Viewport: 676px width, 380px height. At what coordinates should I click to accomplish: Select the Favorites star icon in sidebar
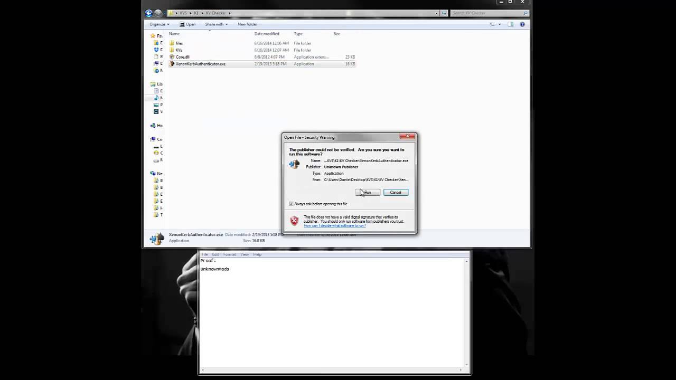[x=153, y=36]
